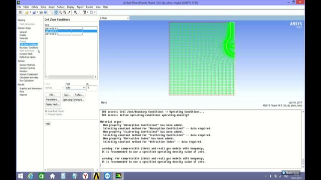
Task: Select the pan/translate view tool
Action: (x=56, y=12)
